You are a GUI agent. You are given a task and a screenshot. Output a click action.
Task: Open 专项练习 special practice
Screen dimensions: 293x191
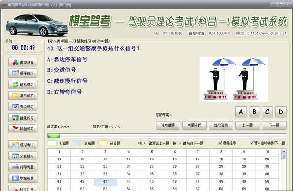[x=23, y=107]
